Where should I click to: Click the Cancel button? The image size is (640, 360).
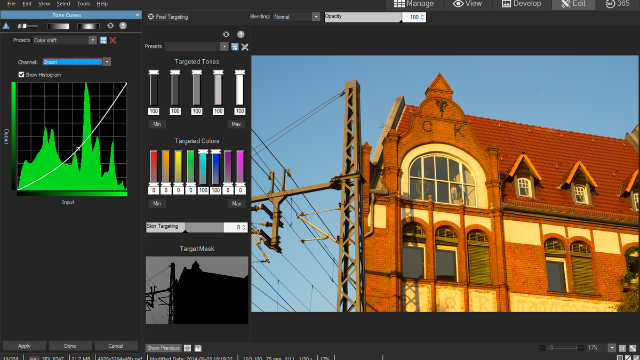[x=116, y=346]
